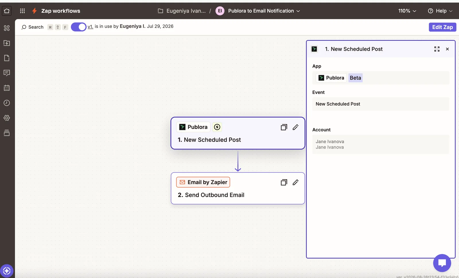Click the Jane Ivanova account field

(x=381, y=144)
